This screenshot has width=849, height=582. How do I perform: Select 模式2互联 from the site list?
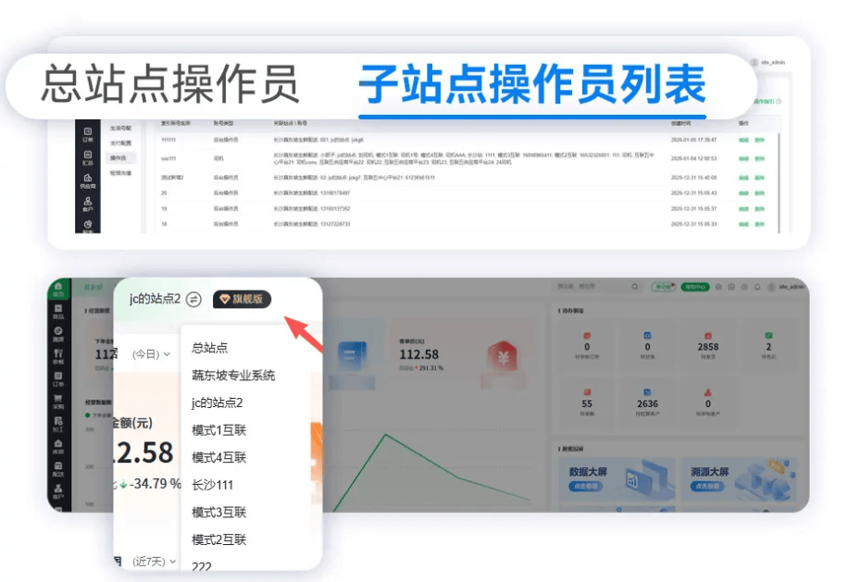[x=218, y=539]
